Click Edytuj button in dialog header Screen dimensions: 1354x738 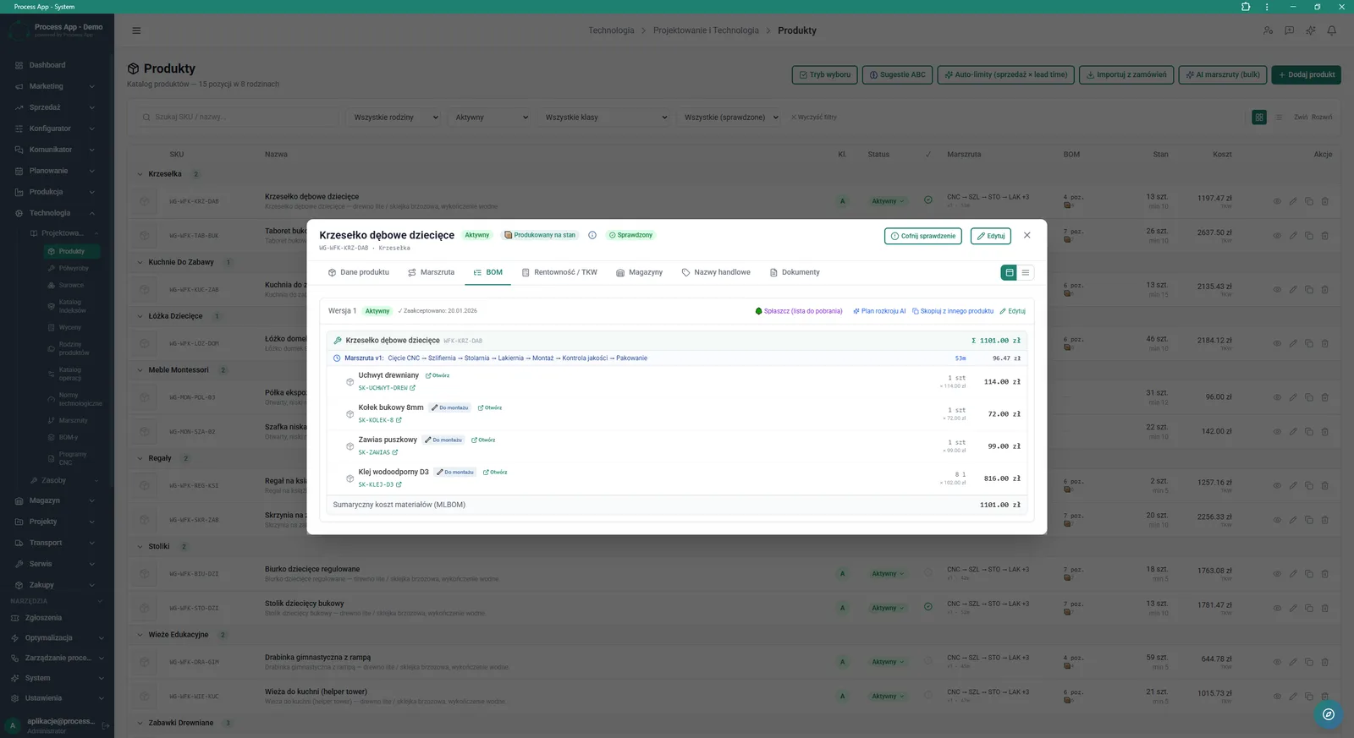pyautogui.click(x=991, y=236)
